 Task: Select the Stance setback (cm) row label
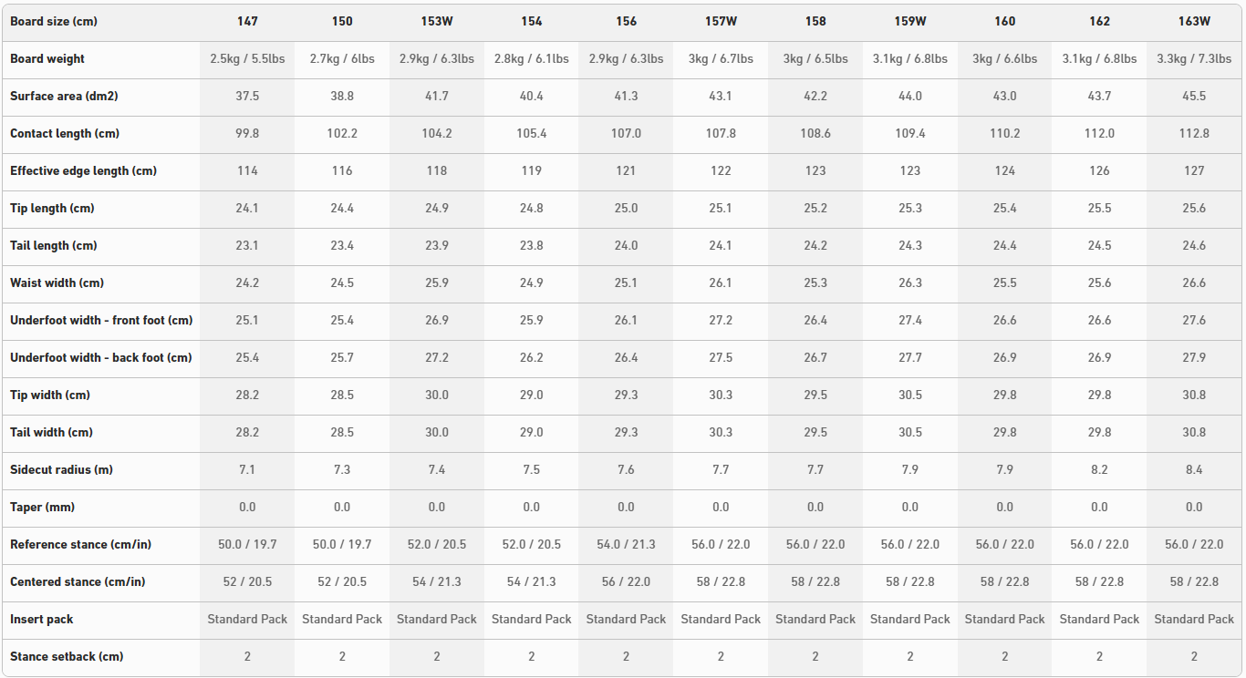67,656
